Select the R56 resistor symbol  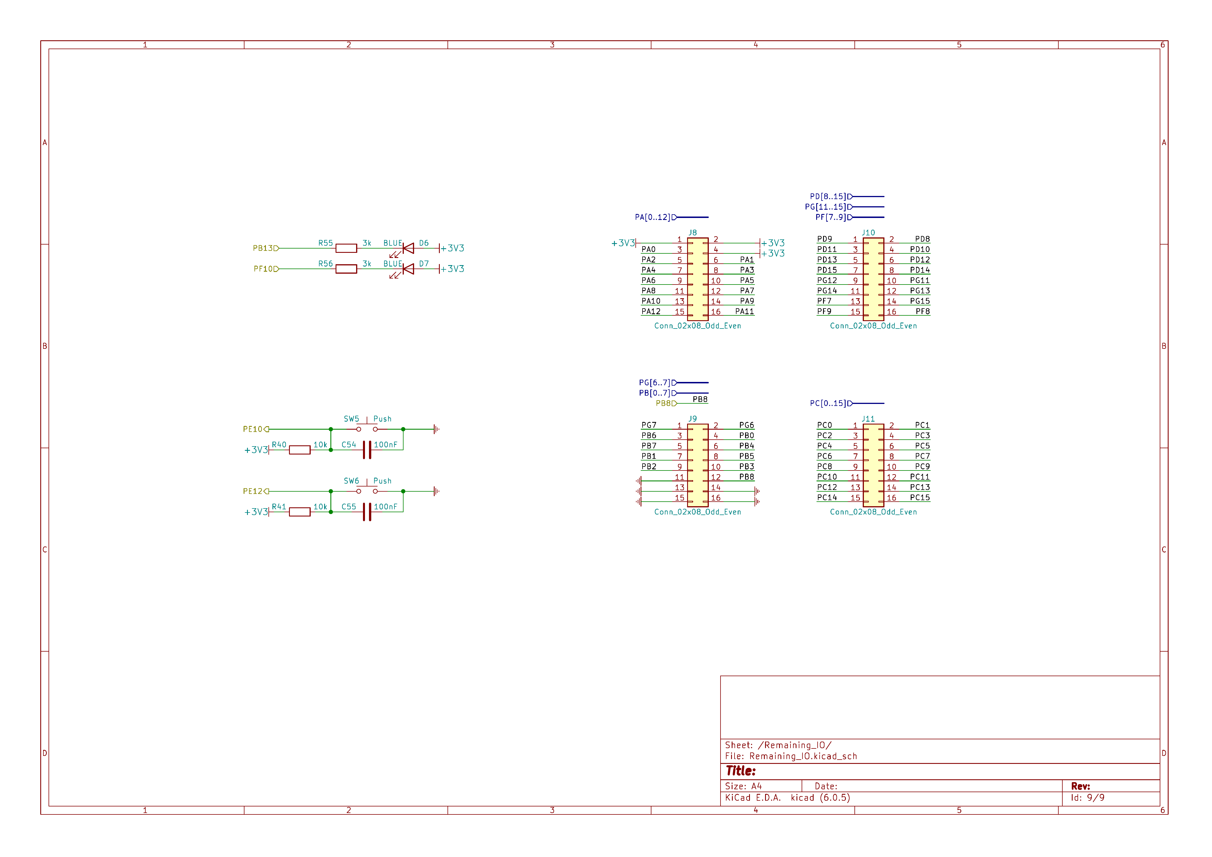(x=346, y=269)
